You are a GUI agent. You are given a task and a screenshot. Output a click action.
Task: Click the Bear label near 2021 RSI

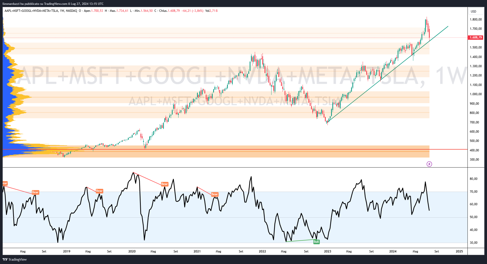click(214, 194)
